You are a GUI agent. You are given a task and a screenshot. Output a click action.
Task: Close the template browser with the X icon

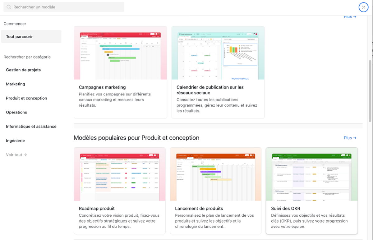tap(363, 7)
